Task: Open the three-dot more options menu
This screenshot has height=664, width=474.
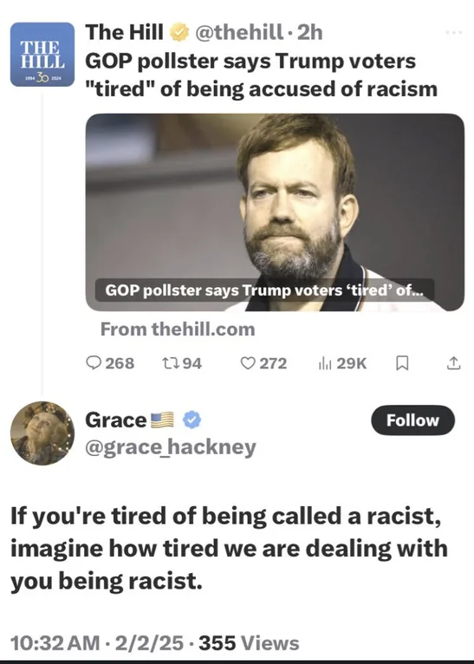Action: pyautogui.click(x=454, y=32)
